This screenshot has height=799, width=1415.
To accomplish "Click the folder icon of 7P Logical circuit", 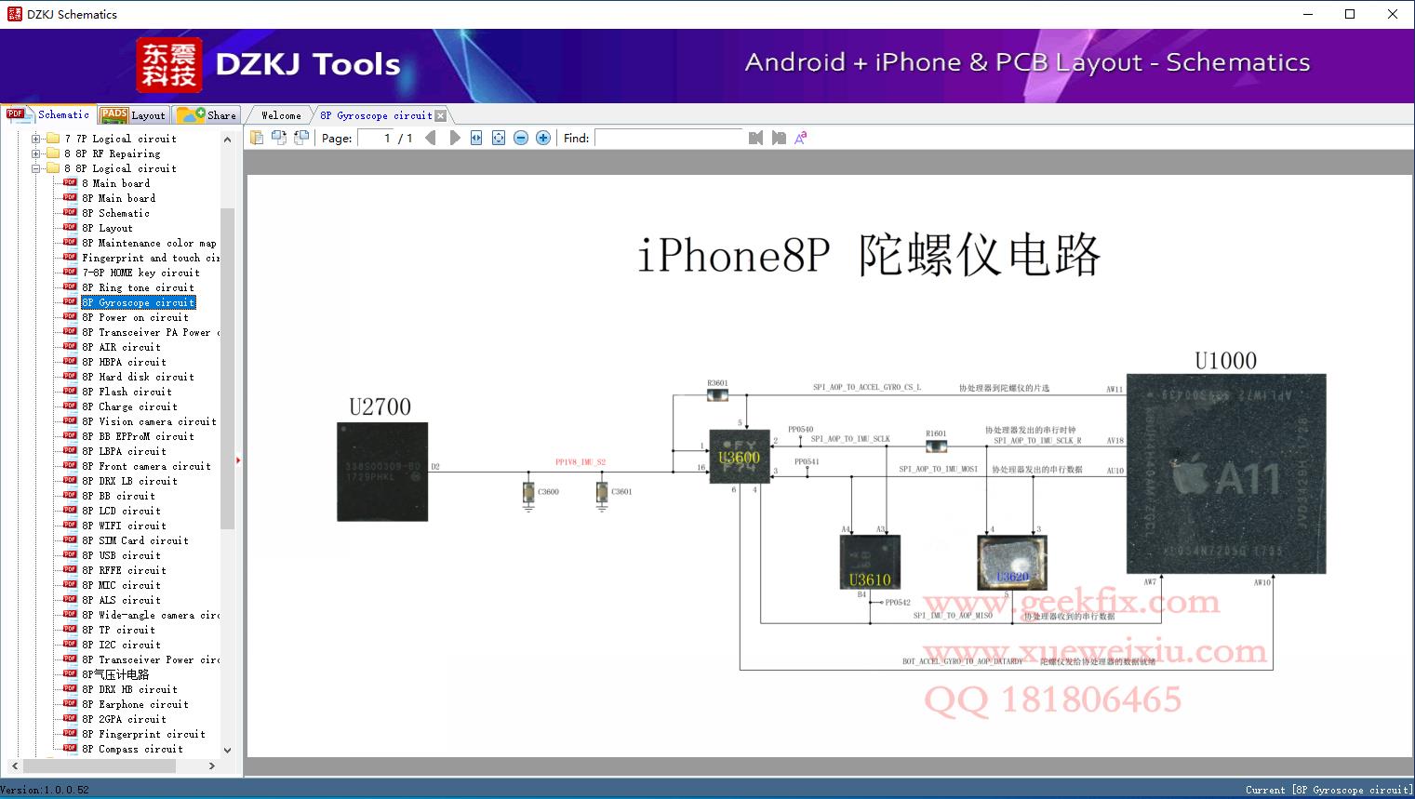I will tap(53, 139).
